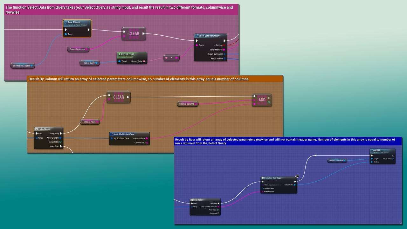The width and height of the screenshot is (407, 229).
Task: Click Loop Body pin in orange comment loop
Action: [60, 134]
